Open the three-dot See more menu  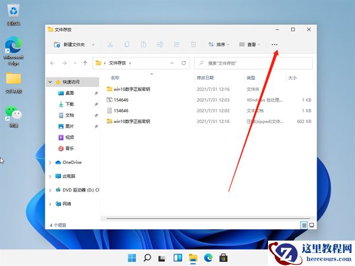275,44
